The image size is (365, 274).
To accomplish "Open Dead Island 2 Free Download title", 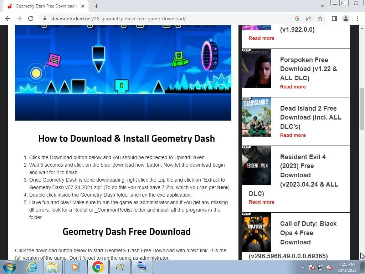I will coord(311,117).
